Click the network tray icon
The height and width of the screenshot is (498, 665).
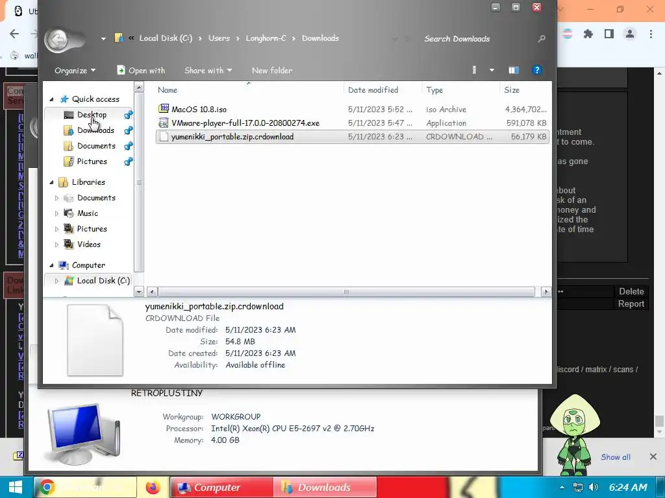click(577, 488)
